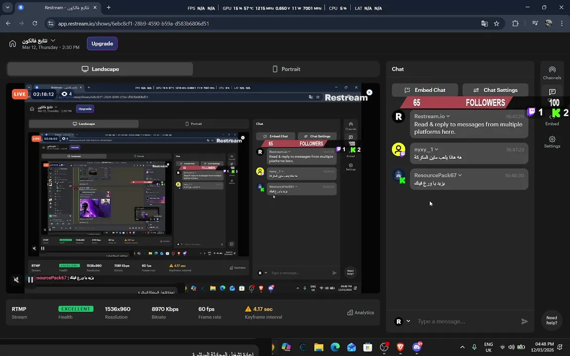This screenshot has height=356, width=570.
Task: Open Microsoft Store from the taskbar
Action: pos(368,347)
